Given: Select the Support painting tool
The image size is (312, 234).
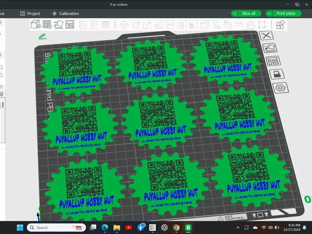Looking at the screenshot, I should pyautogui.click(x=193, y=25).
